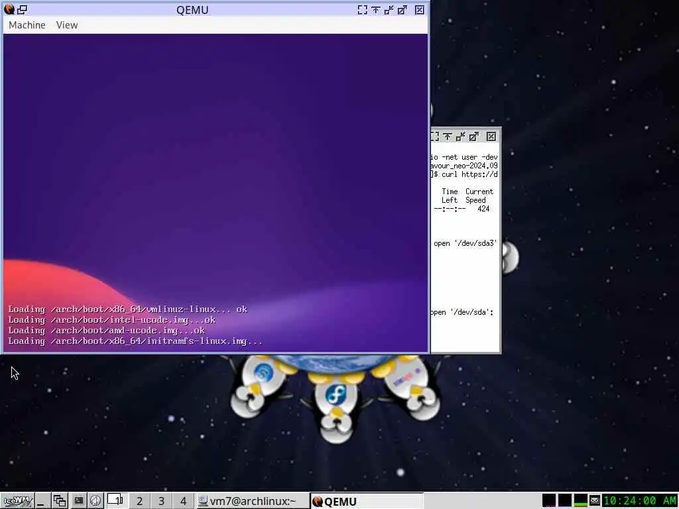
Task: Click "open '/dev/sda3'" text in terminal
Action: pos(465,243)
